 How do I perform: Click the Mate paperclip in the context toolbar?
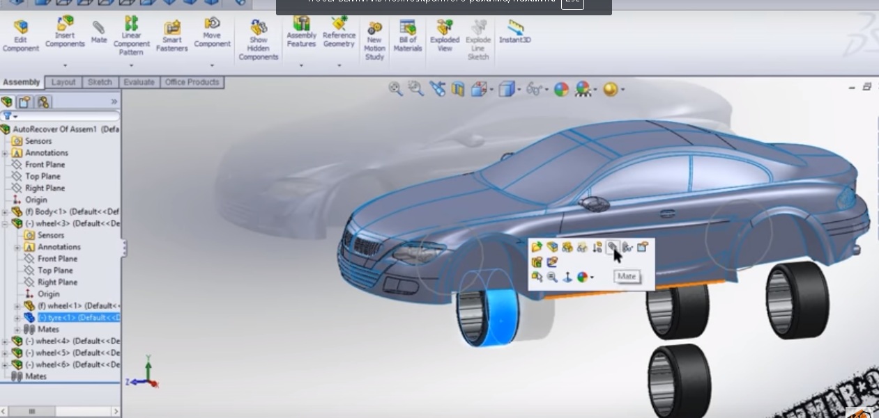click(612, 247)
